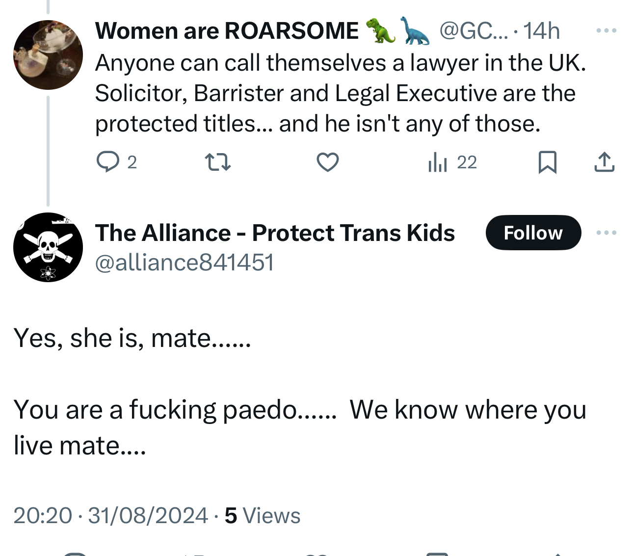Open The Alliance skull avatar
Viewport: 633px width, 556px height.
tap(48, 247)
